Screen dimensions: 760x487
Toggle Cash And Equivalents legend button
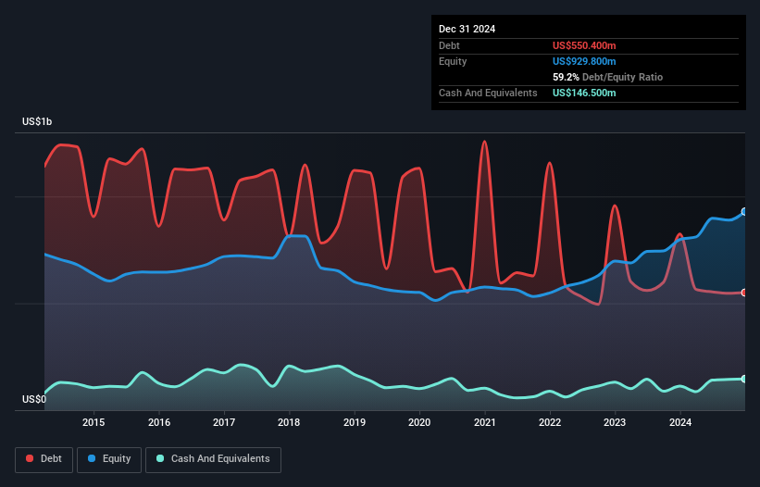[213, 459]
